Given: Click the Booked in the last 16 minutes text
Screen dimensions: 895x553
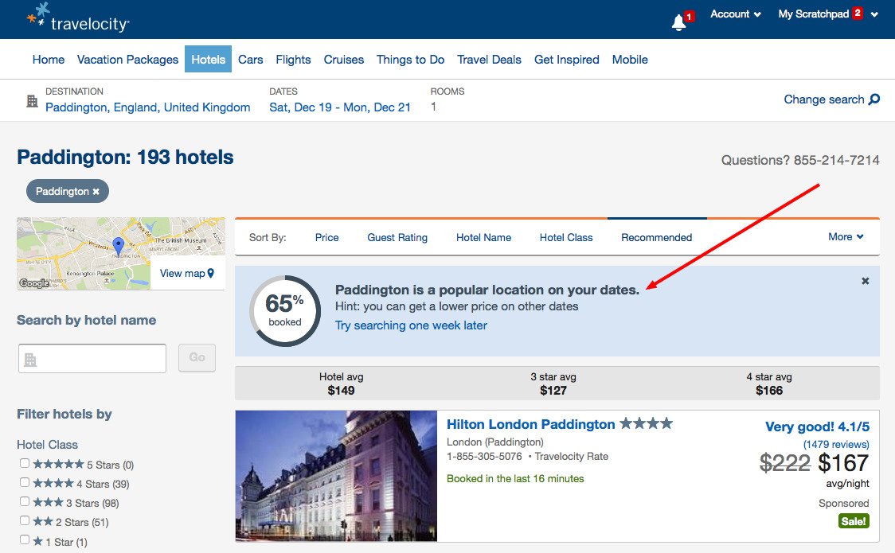Looking at the screenshot, I should point(515,479).
